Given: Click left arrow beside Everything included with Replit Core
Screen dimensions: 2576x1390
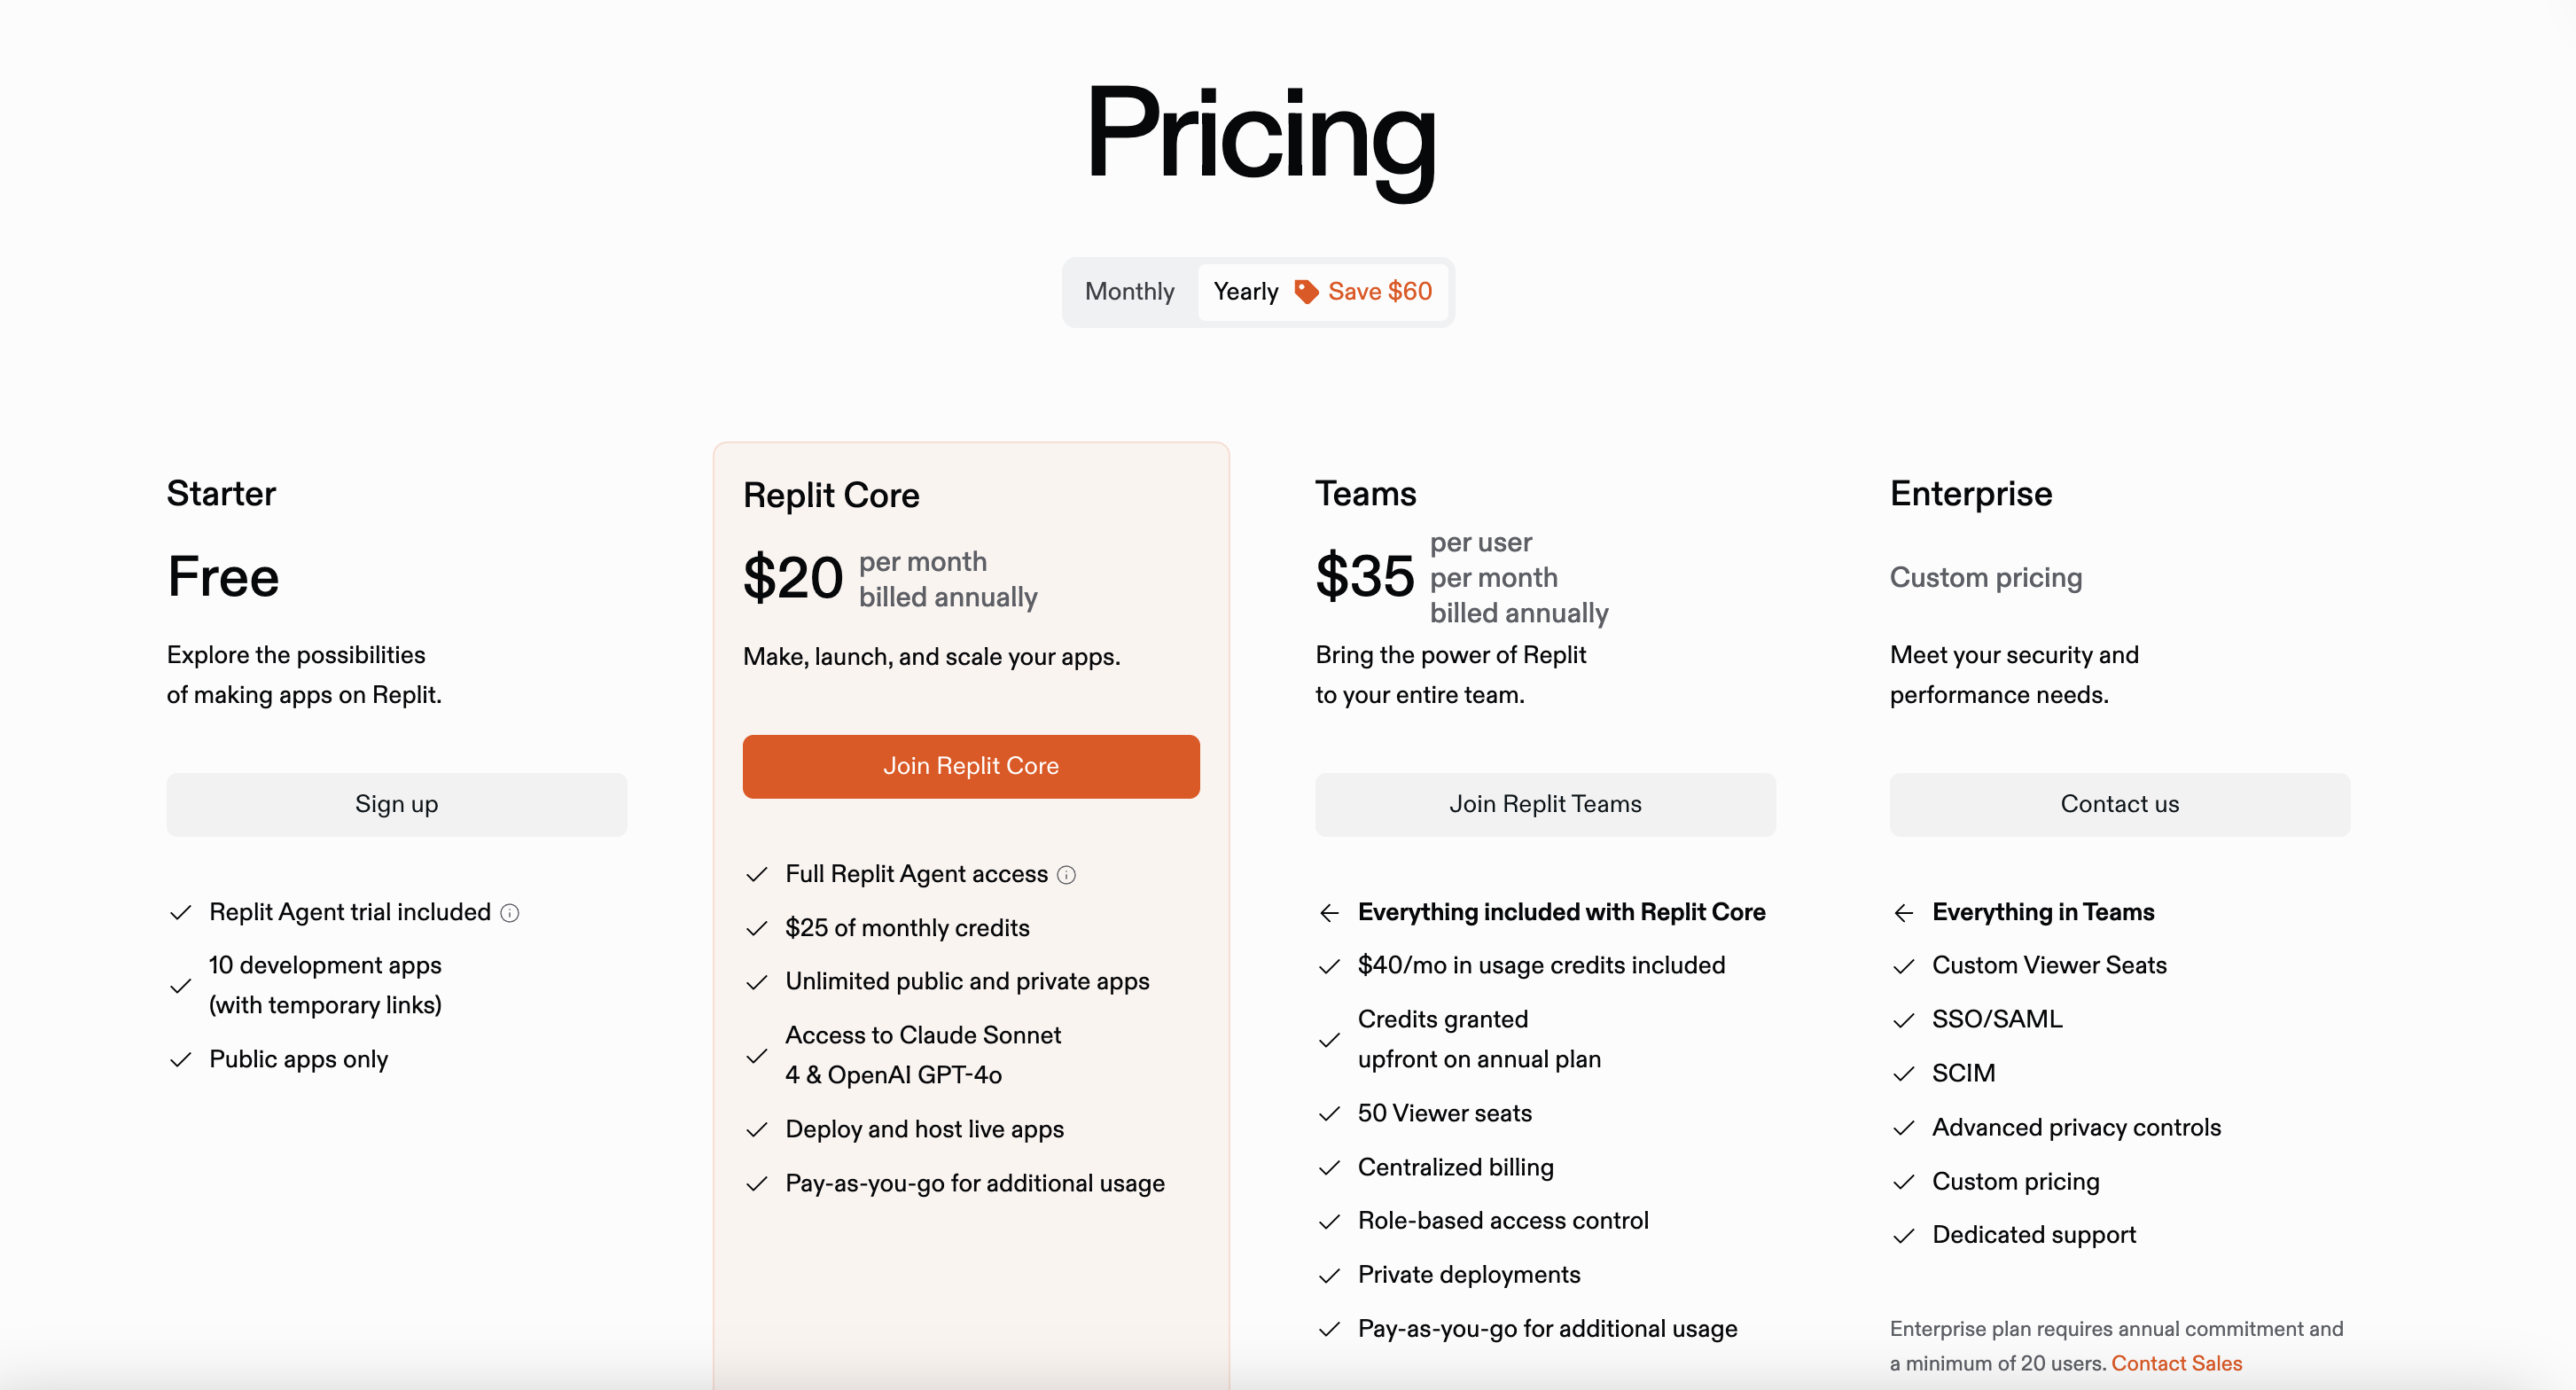Looking at the screenshot, I should tap(1329, 913).
